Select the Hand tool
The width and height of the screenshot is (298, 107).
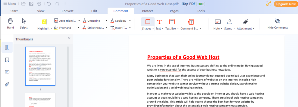[10, 24]
